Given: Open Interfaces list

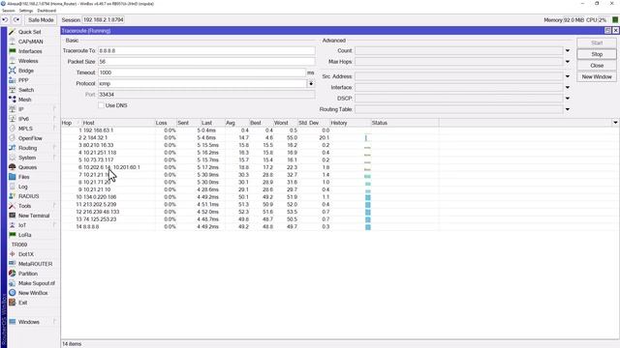Looking at the screenshot, I should point(30,51).
